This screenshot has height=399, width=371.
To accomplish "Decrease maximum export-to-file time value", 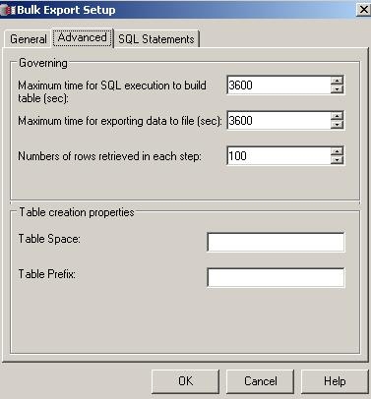I will click(x=337, y=125).
